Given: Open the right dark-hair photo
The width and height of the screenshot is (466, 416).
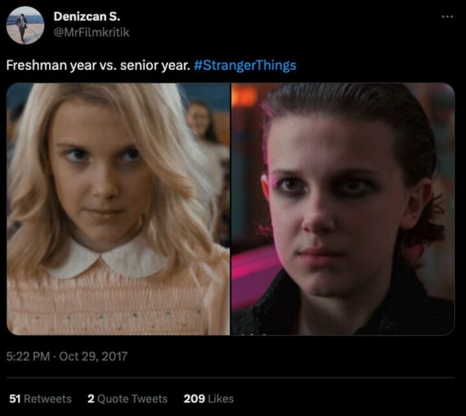Looking at the screenshot, I should coord(343,209).
